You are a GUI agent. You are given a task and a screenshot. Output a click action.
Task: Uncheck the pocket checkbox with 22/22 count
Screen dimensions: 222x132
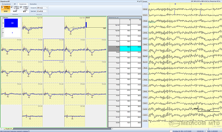(x=2, y=7)
